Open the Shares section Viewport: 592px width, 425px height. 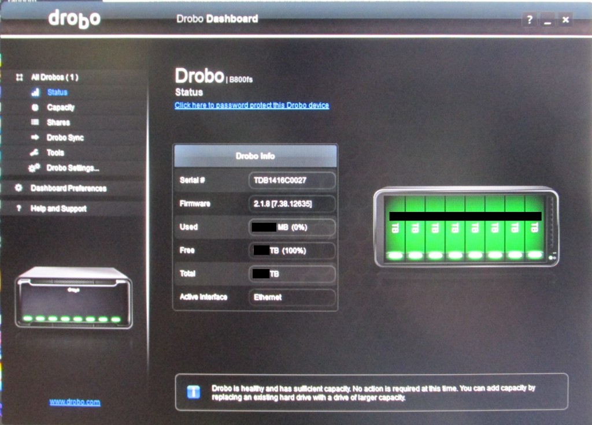58,122
